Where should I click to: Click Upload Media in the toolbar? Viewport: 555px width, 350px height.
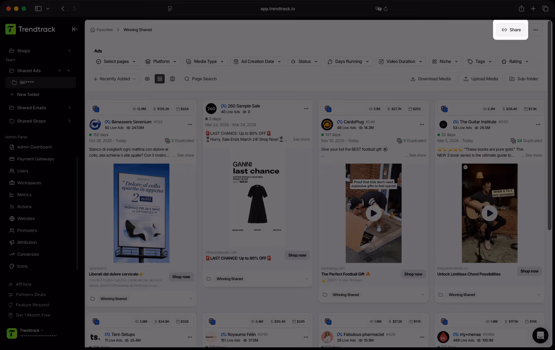pos(481,79)
